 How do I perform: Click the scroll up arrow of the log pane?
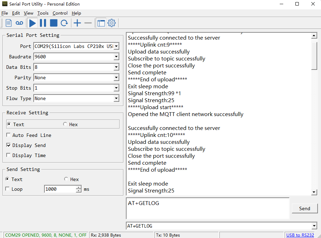point(314,36)
